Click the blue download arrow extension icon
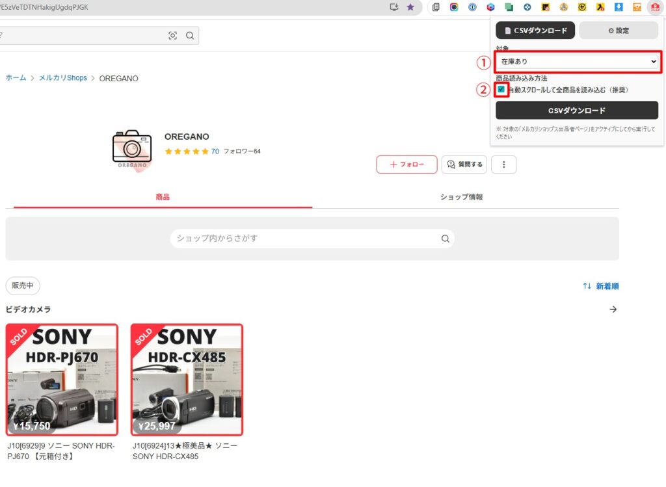The height and width of the screenshot is (487, 666). [x=619, y=7]
